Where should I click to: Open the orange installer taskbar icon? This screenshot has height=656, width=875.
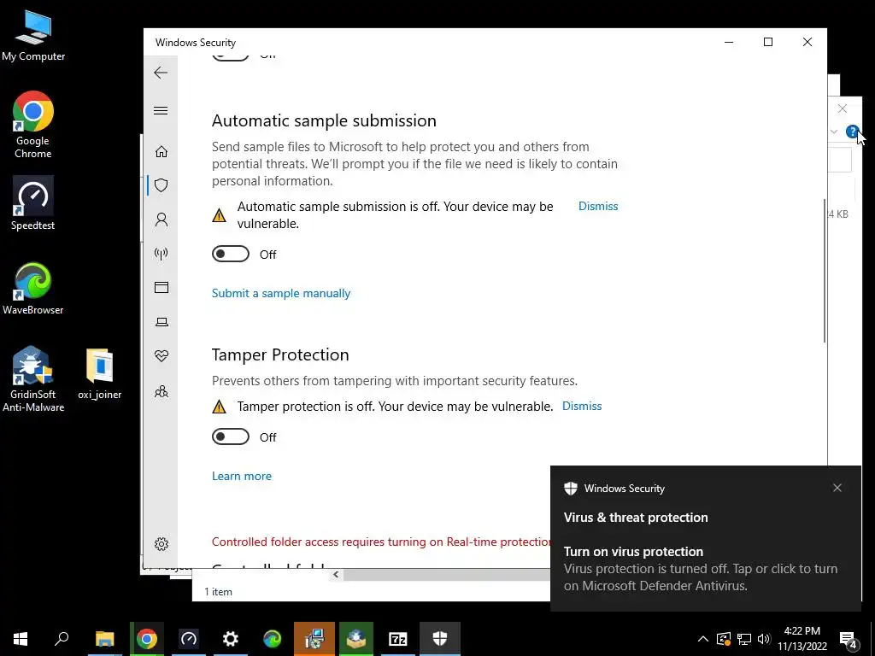pos(314,639)
